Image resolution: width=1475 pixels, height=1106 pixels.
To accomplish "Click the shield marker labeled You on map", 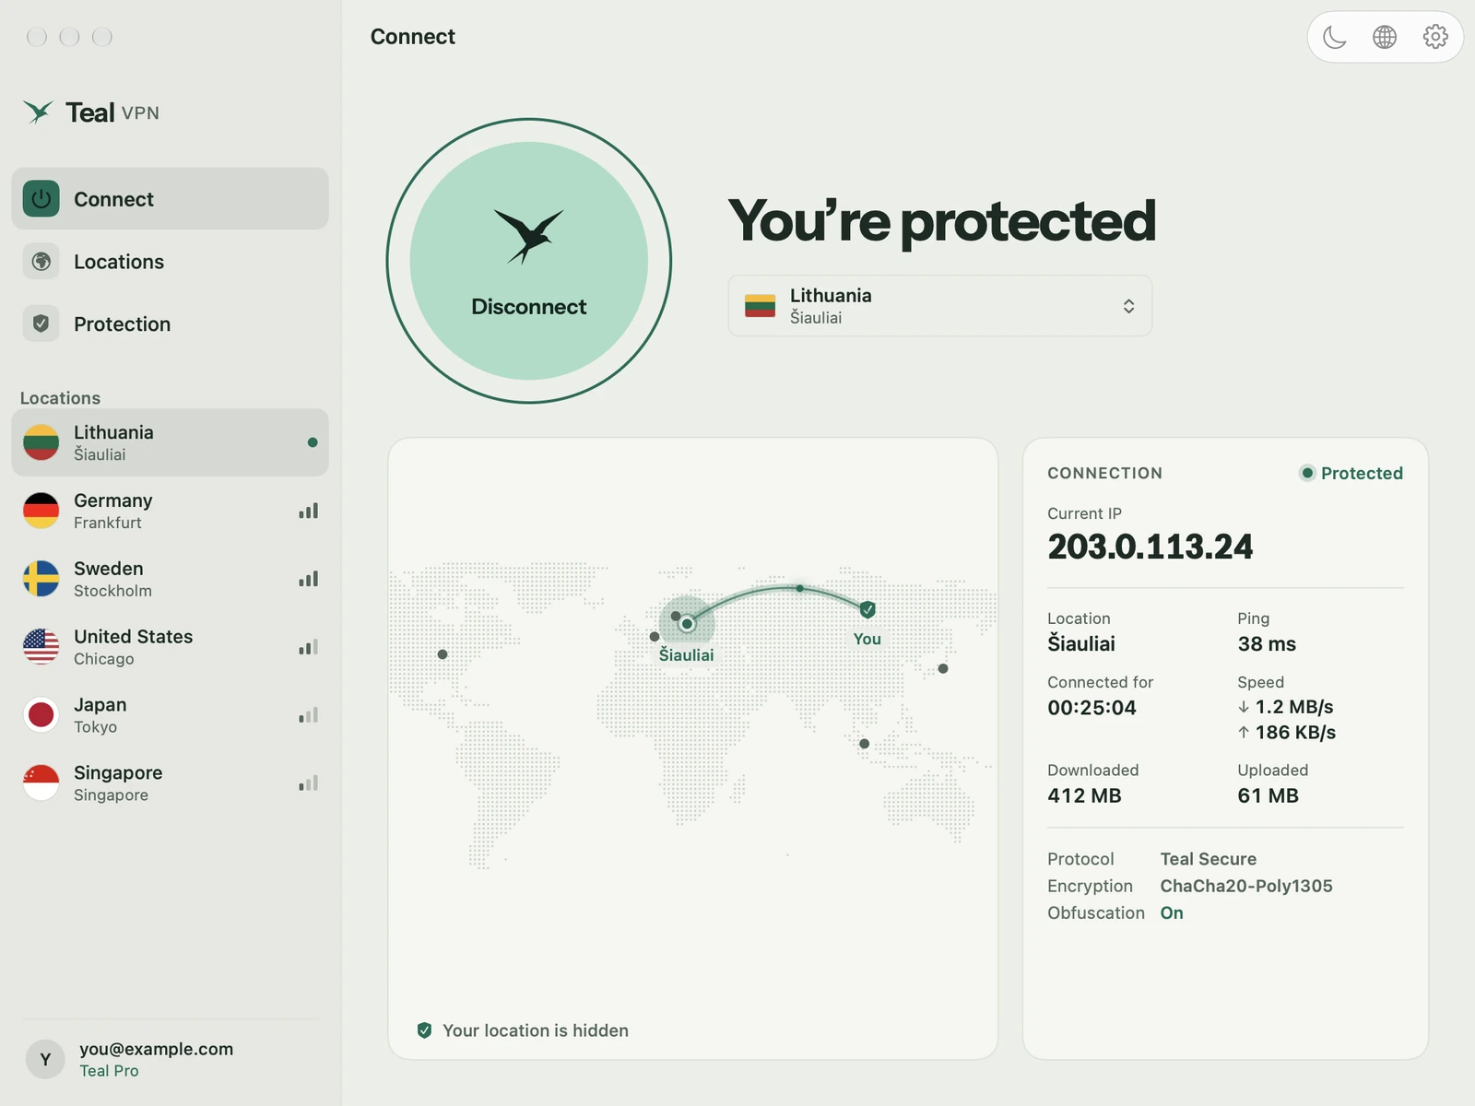I will pos(867,610).
